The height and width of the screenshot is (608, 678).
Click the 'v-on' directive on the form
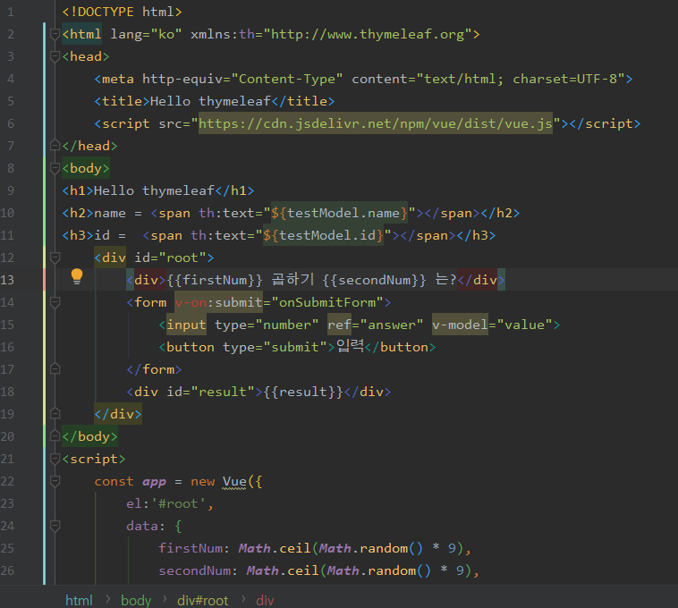(191, 302)
